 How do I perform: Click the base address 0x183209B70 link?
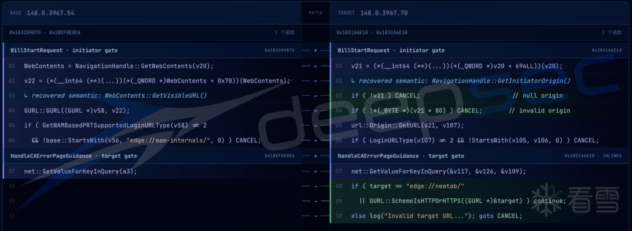[x=280, y=50]
